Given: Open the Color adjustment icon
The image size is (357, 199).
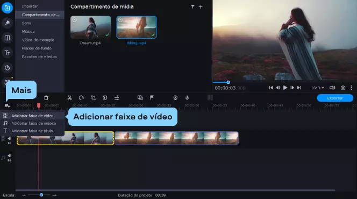Looking at the screenshot, I should tap(105, 98).
